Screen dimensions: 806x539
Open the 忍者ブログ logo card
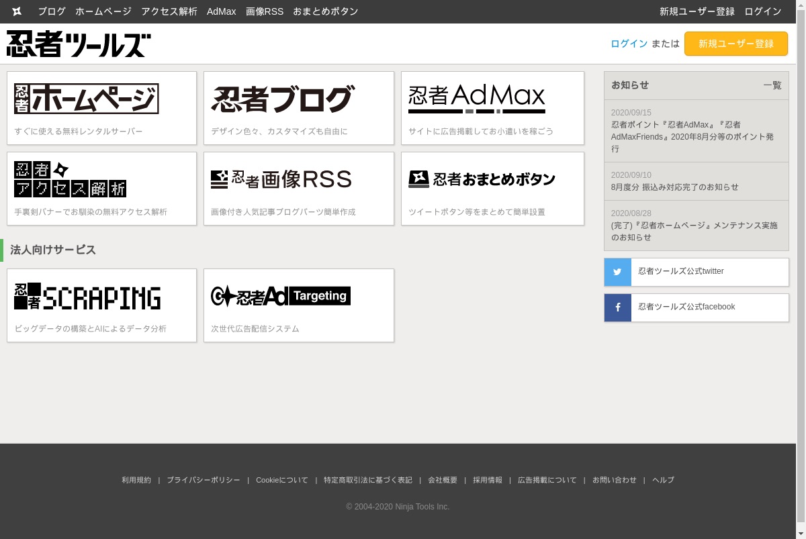299,108
